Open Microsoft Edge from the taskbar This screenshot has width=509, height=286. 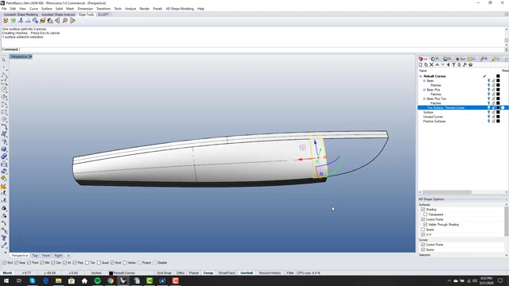pos(45,280)
